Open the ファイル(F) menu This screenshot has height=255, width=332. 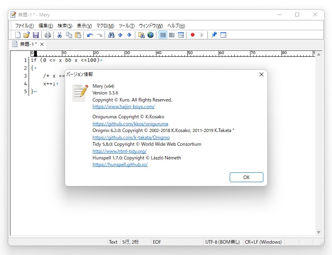tap(24, 25)
